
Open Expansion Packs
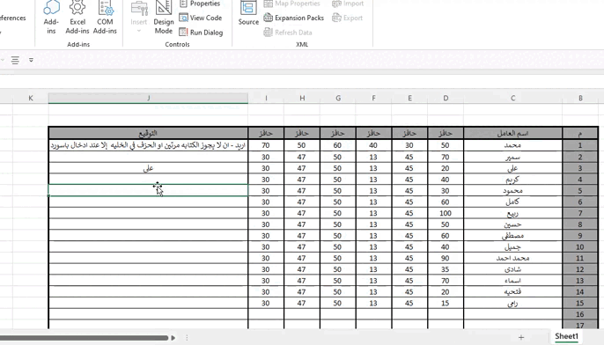(294, 18)
